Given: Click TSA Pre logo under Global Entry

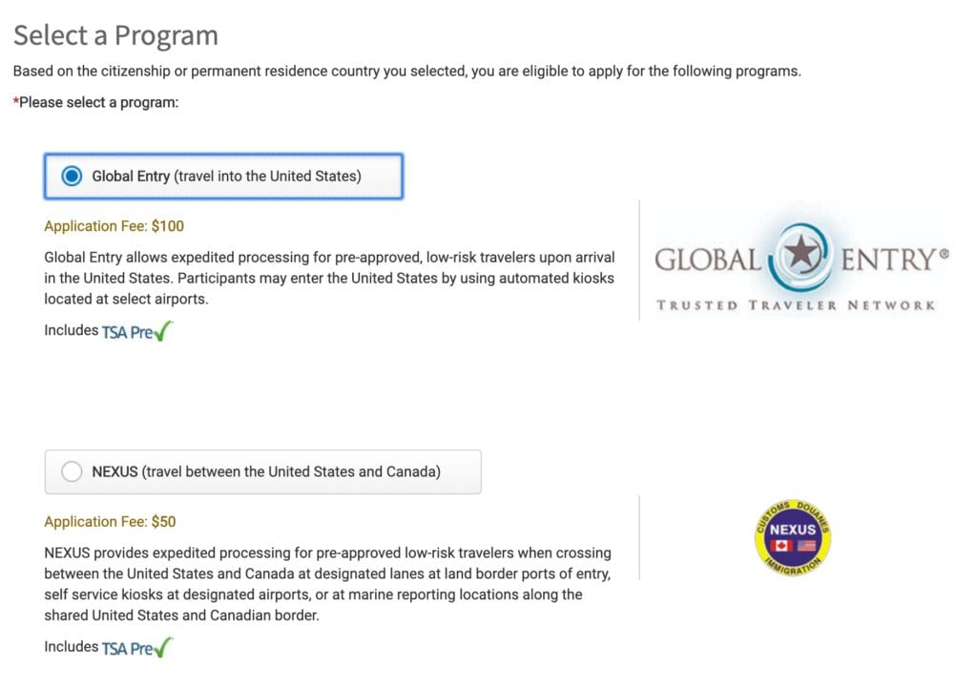Looking at the screenshot, I should tap(128, 333).
